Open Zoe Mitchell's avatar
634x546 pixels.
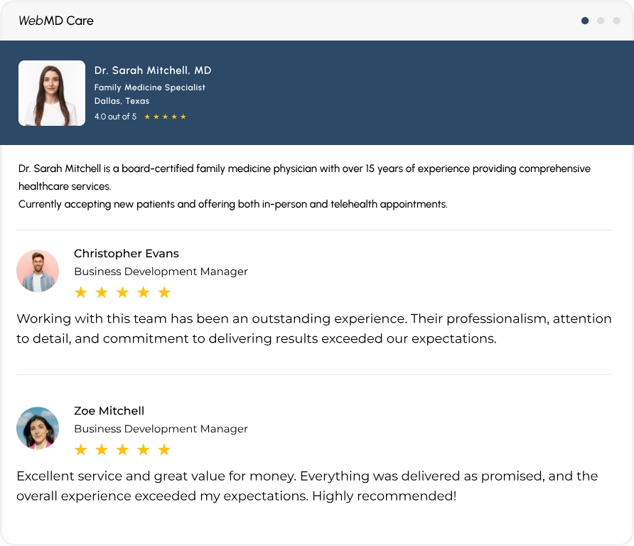click(38, 428)
